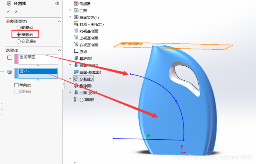Select 前视基准面 tree item
256x164 pixels.
[x=89, y=31]
